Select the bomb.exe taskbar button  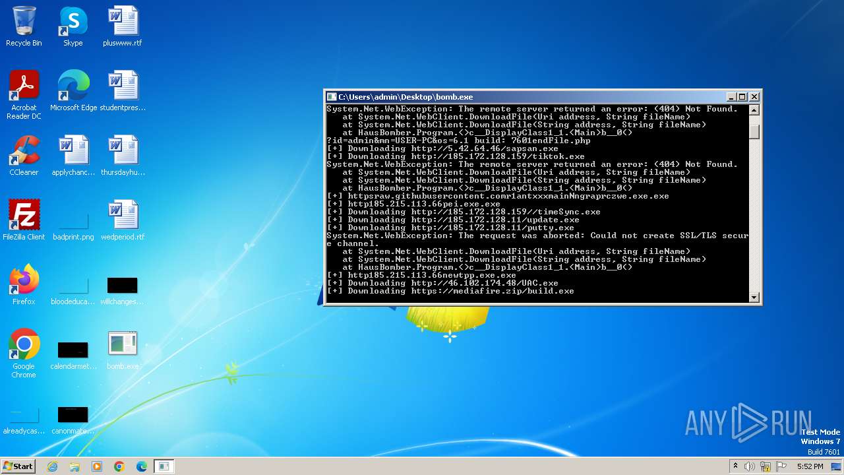[x=164, y=466]
